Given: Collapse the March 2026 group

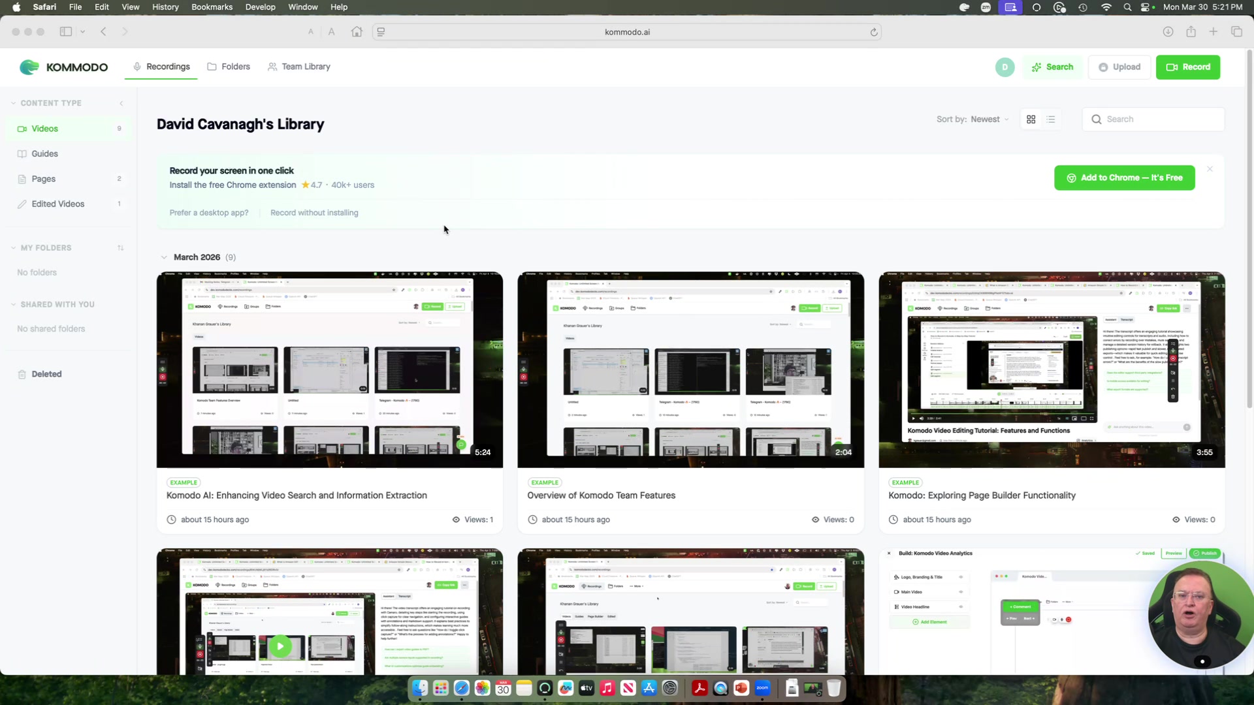Looking at the screenshot, I should [164, 257].
